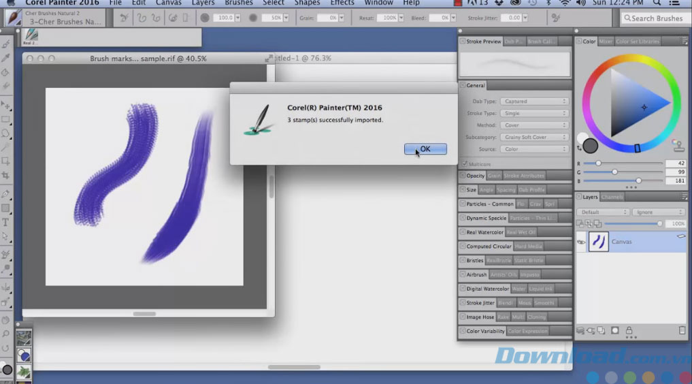Close the Stroke Preview panel via its x box
This screenshot has height=384, width=692.
[x=463, y=42]
